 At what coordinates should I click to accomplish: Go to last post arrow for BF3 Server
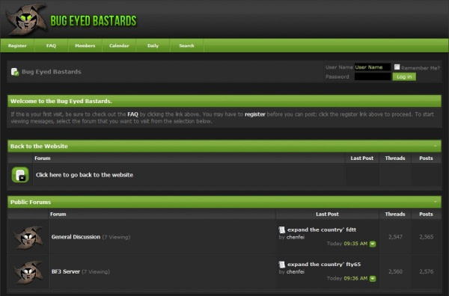click(x=373, y=279)
